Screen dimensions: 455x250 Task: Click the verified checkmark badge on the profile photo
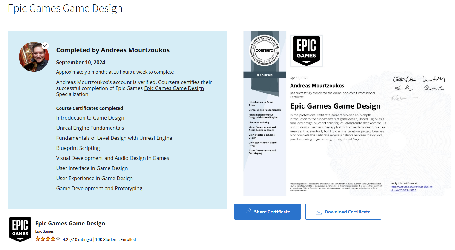(45, 46)
